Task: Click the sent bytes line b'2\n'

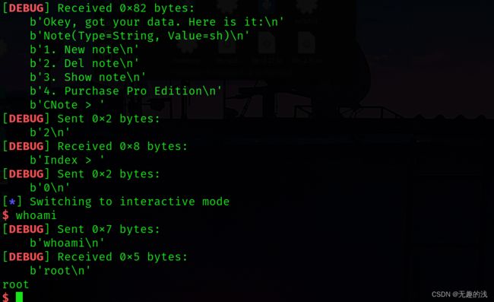Action: pos(49,132)
